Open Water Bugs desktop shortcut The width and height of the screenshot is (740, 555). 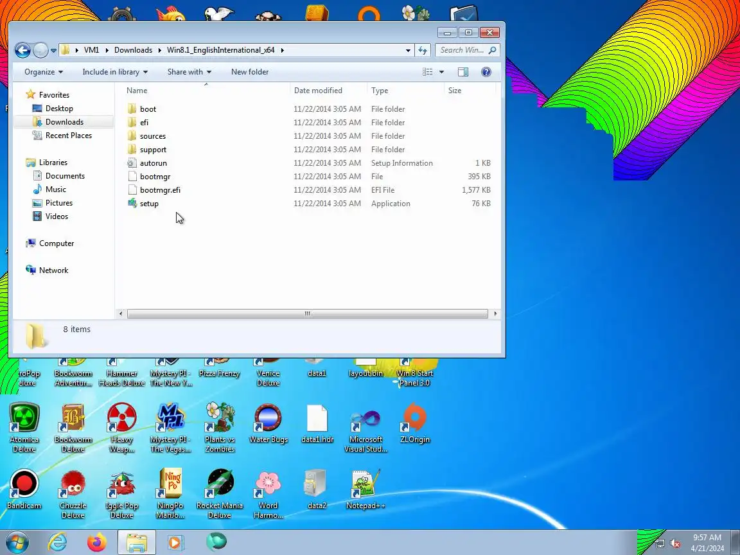(268, 423)
